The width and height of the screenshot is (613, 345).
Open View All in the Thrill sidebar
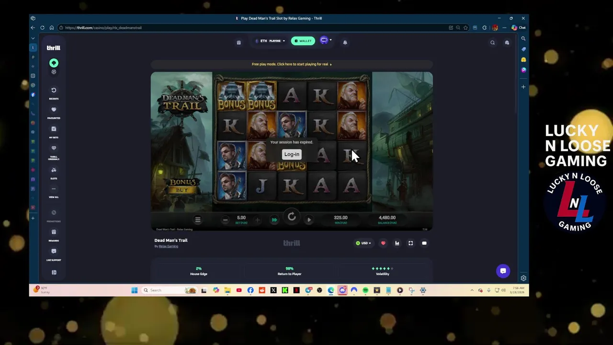[x=54, y=192]
